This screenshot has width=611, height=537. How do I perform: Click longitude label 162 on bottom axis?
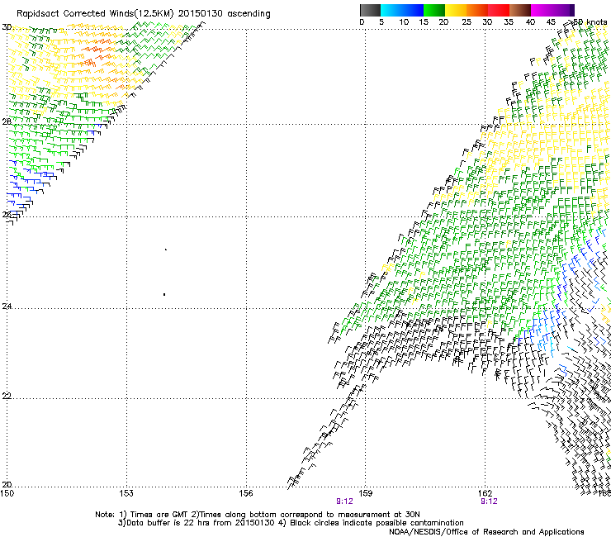(x=485, y=493)
